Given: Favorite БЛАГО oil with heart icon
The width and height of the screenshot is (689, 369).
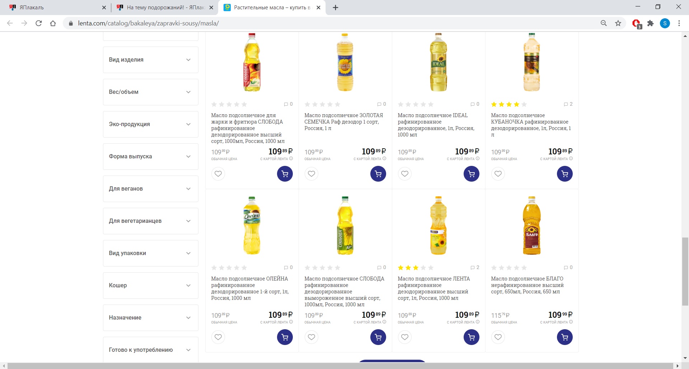Looking at the screenshot, I should (x=498, y=337).
